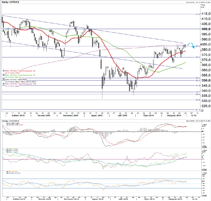Click the 400,0 price axis label
This screenshot has width=211, height=201.
coord(206,29)
